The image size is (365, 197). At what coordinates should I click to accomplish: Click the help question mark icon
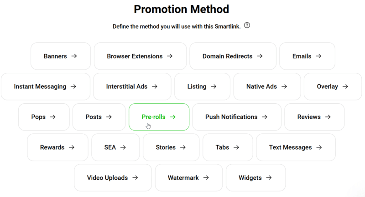247,25
